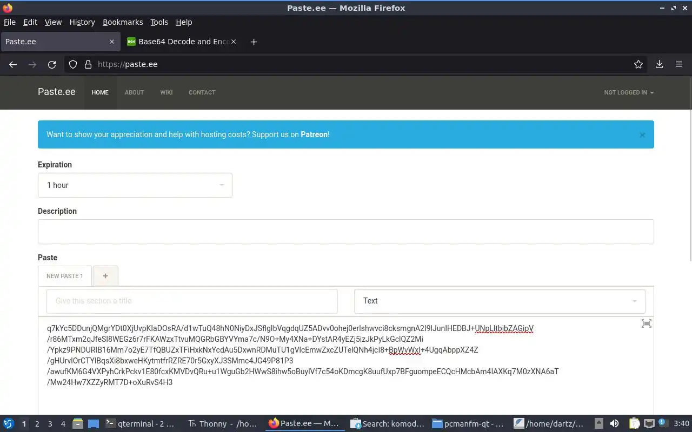Switch to /home/dartz editor window in taskbar
692x432 pixels.
[549, 424]
